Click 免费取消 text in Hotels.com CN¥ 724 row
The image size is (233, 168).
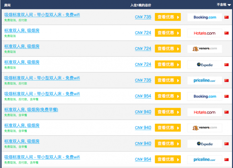point(10,36)
